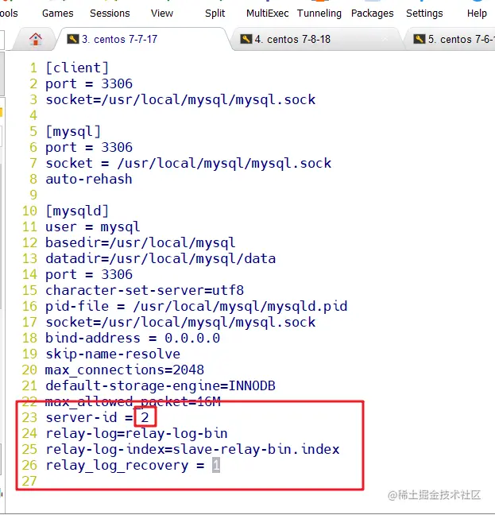This screenshot has width=495, height=515.
Task: Click line number 27
Action: (29, 481)
